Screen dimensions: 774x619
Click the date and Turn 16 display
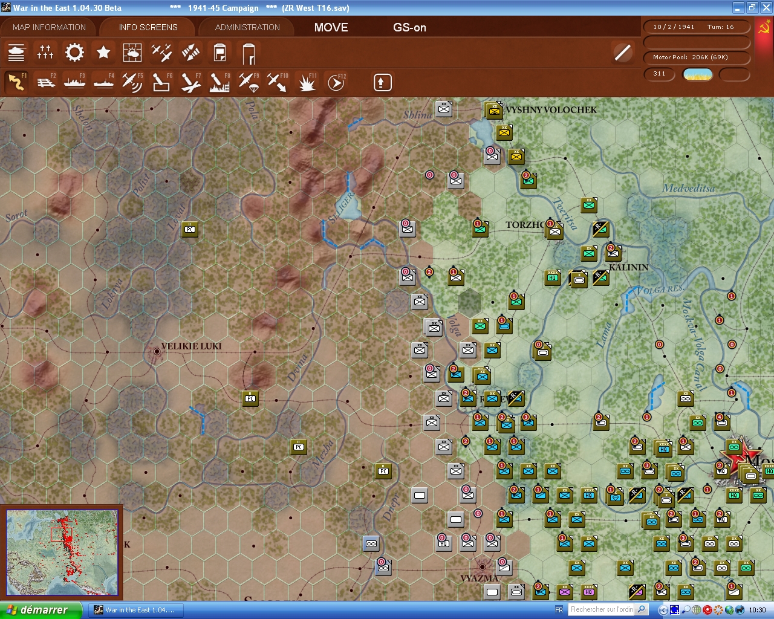tap(697, 27)
